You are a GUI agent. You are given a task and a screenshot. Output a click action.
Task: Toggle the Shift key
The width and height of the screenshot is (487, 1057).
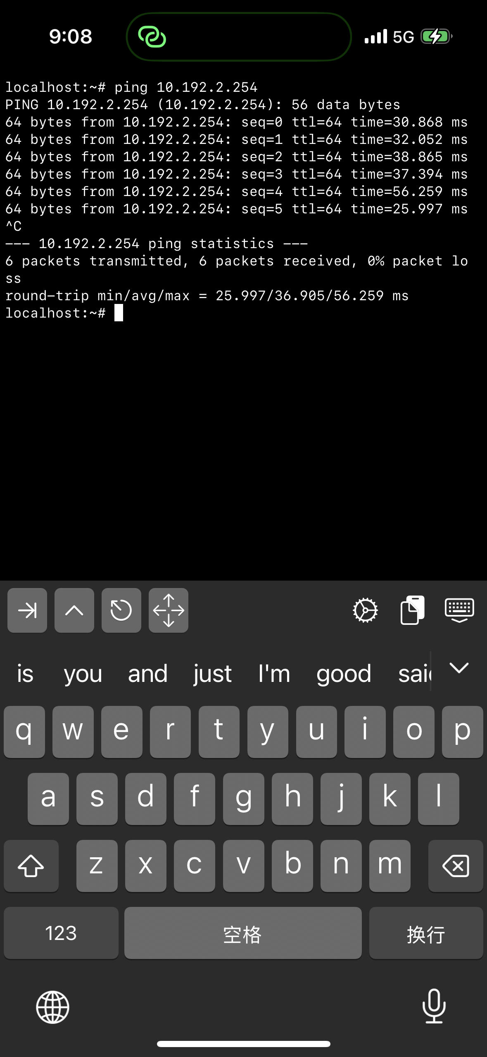[31, 866]
